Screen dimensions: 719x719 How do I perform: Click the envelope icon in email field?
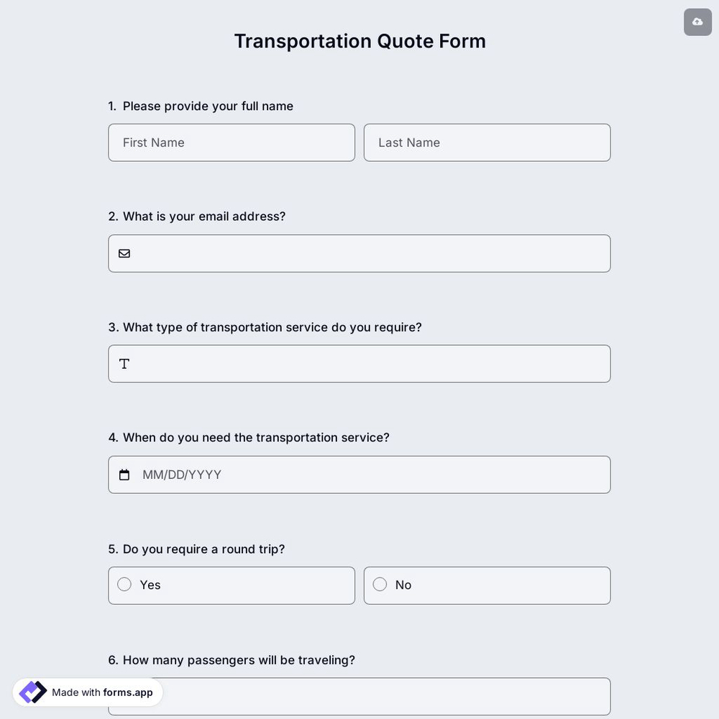(124, 252)
